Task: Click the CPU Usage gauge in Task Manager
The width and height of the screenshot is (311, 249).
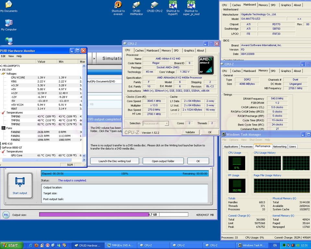Action: coord(237,163)
